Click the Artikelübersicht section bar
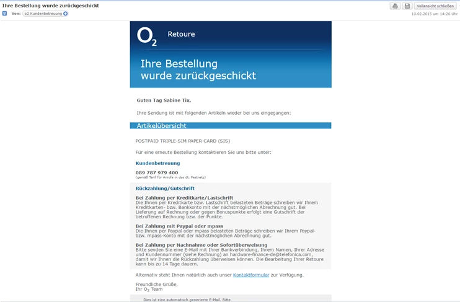The image size is (460, 302). [x=231, y=126]
